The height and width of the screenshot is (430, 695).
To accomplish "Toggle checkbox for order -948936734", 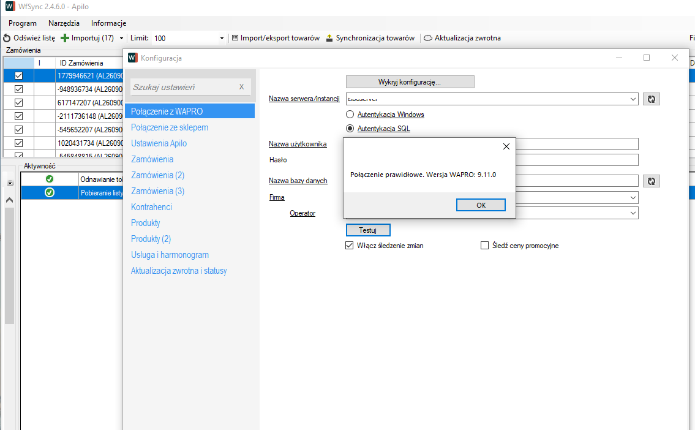I will (18, 89).
